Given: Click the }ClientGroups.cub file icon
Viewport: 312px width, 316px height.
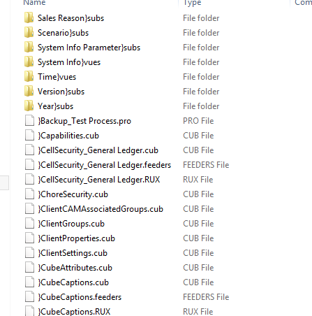Looking at the screenshot, I should (x=29, y=224).
